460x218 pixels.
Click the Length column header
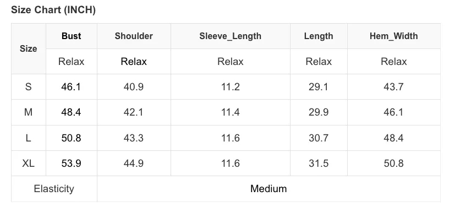[x=319, y=36]
